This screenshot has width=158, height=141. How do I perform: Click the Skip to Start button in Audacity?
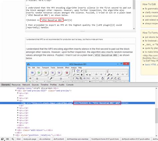tap(52, 73)
